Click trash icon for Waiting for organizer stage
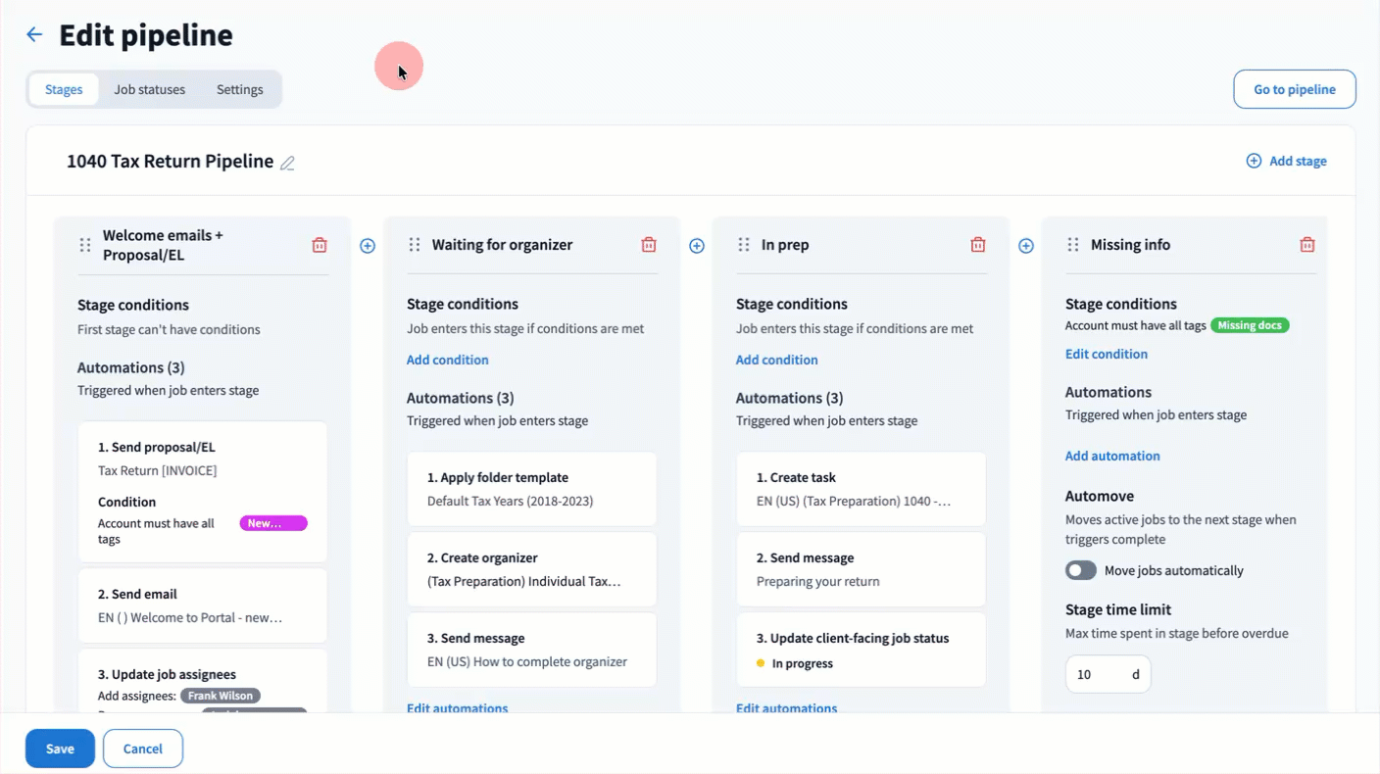1380x774 pixels. (649, 245)
